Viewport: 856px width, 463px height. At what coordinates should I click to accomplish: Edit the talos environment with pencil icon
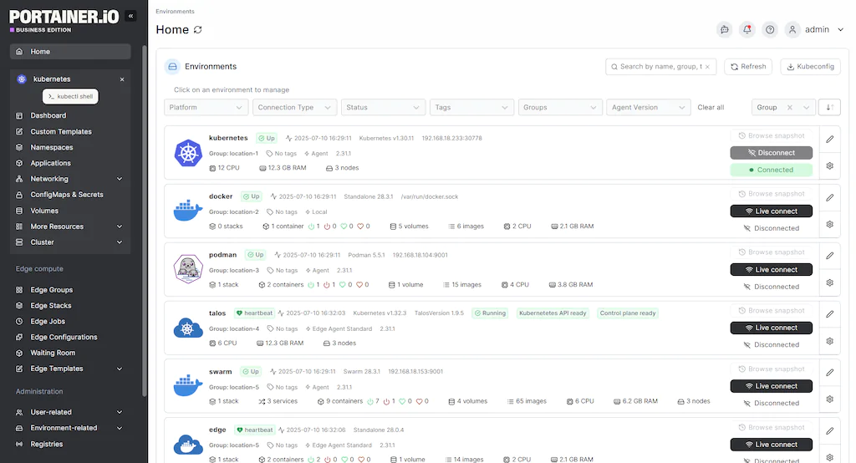[830, 314]
